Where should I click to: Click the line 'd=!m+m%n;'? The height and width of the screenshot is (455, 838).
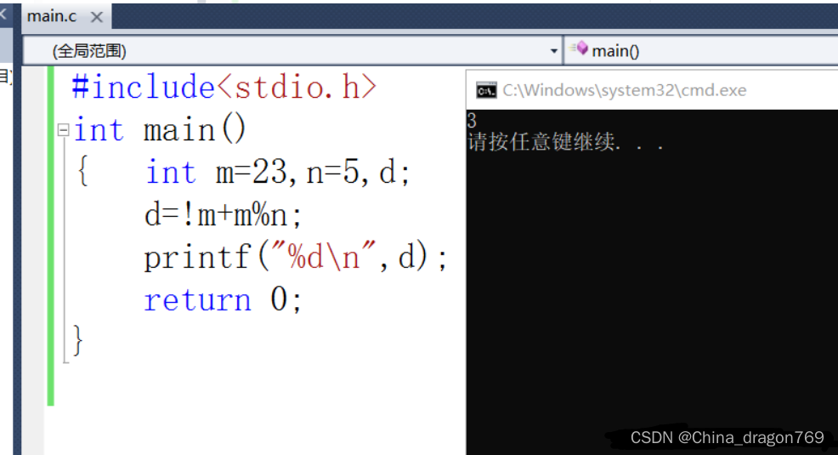223,215
